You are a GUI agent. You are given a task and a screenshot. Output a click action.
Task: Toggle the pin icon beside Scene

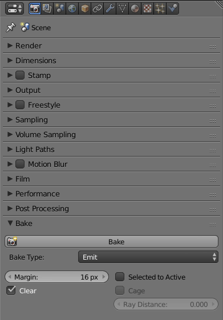(11, 27)
